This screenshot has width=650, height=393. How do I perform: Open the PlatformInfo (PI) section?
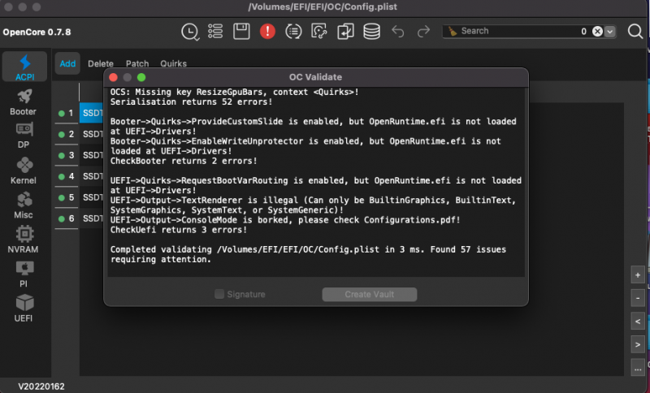[x=24, y=273]
